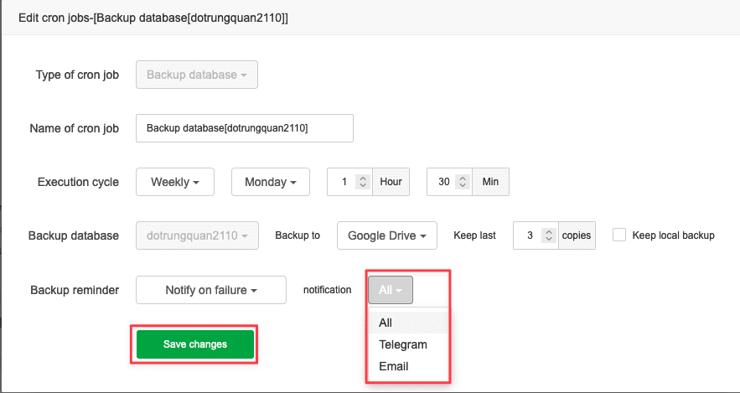
Task: Decrease the Min value with down arrow
Action: tap(462, 186)
